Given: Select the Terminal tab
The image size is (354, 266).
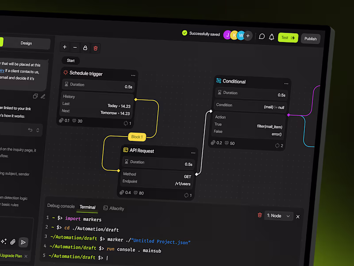Looking at the screenshot, I should [87, 207].
